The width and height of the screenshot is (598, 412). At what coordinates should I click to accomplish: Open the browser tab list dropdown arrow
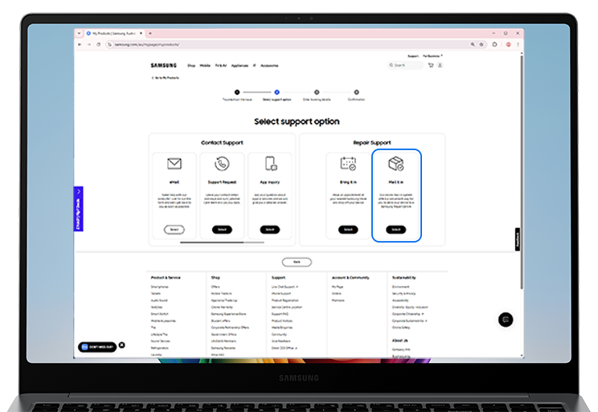[x=79, y=33]
